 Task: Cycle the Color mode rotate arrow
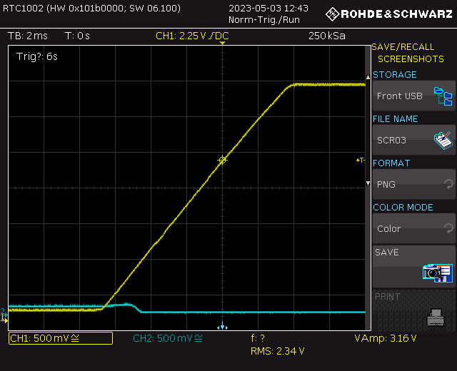pos(448,228)
